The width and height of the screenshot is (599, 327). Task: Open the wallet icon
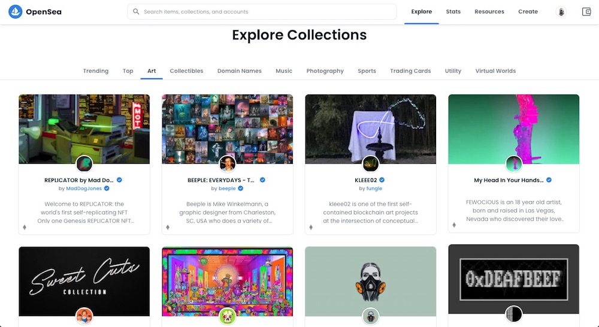point(586,12)
